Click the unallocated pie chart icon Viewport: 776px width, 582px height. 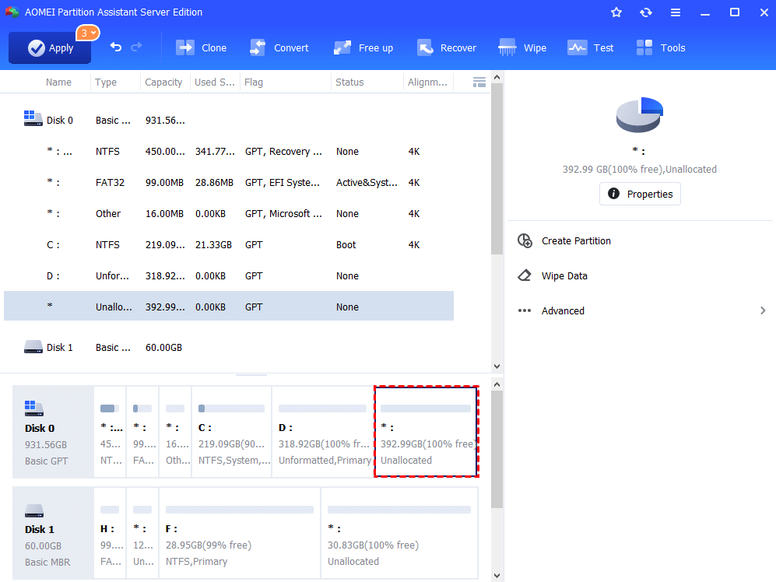click(640, 115)
